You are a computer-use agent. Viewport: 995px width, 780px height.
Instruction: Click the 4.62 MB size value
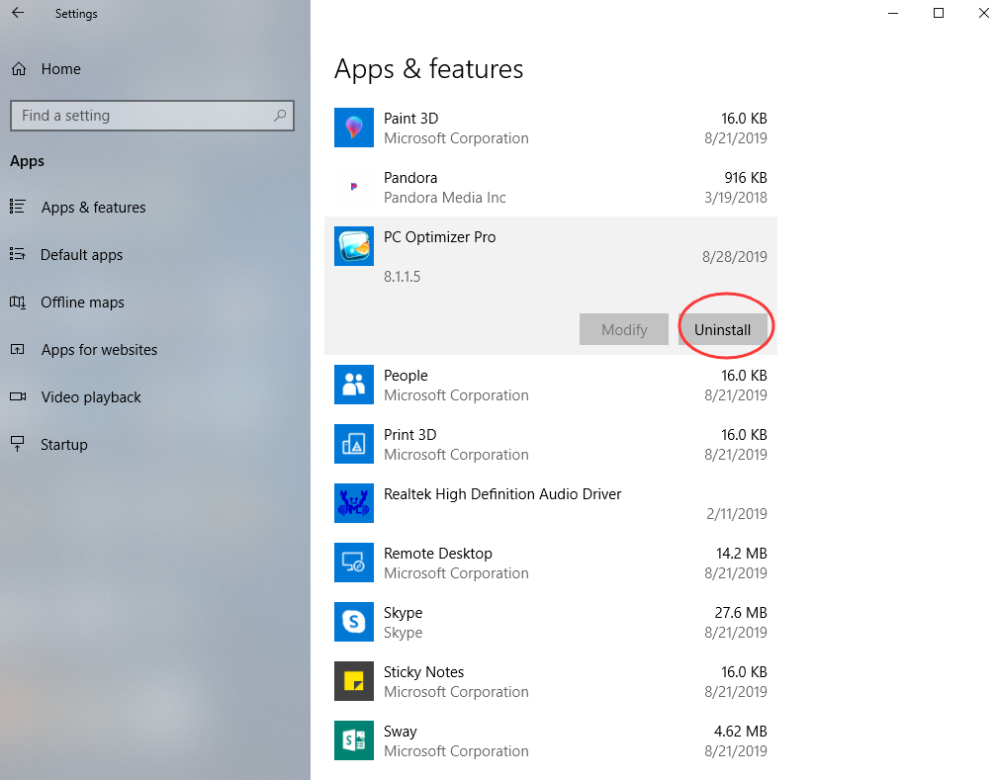[x=741, y=732]
